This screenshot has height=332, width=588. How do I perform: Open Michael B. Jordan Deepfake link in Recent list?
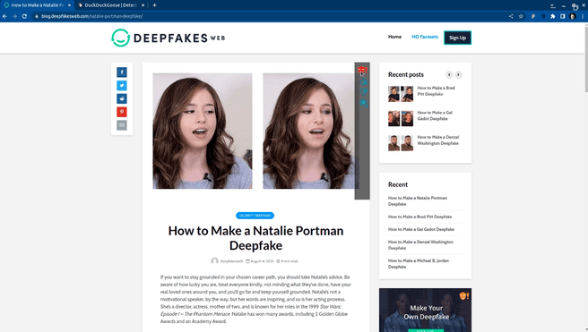[x=418, y=263]
